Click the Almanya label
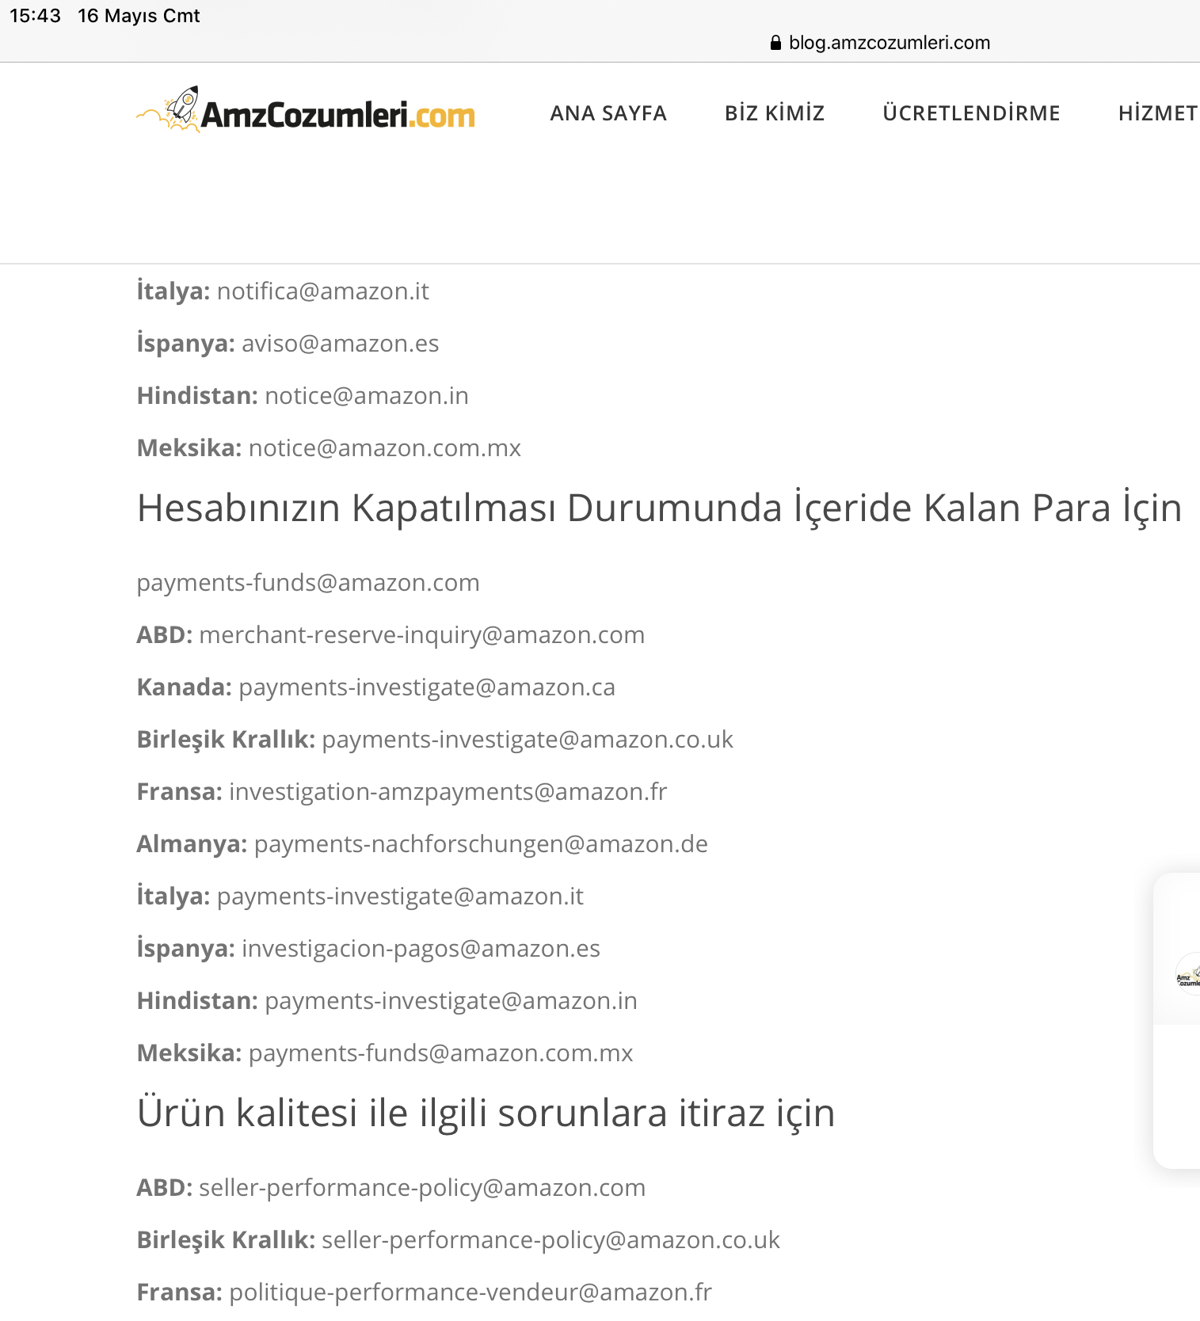The image size is (1200, 1321). click(192, 844)
